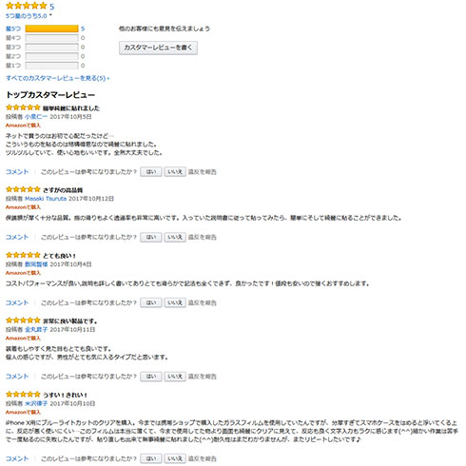Click いいえ on the 2017年10月11日 review
The image size is (466, 466).
175,377
